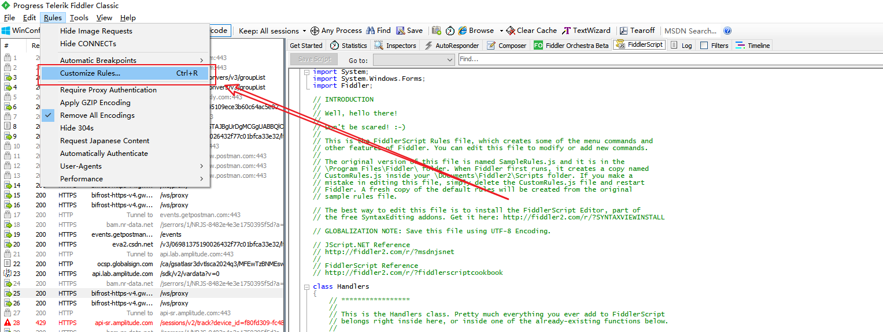Click the Clear Cache toolbar button

531,31
